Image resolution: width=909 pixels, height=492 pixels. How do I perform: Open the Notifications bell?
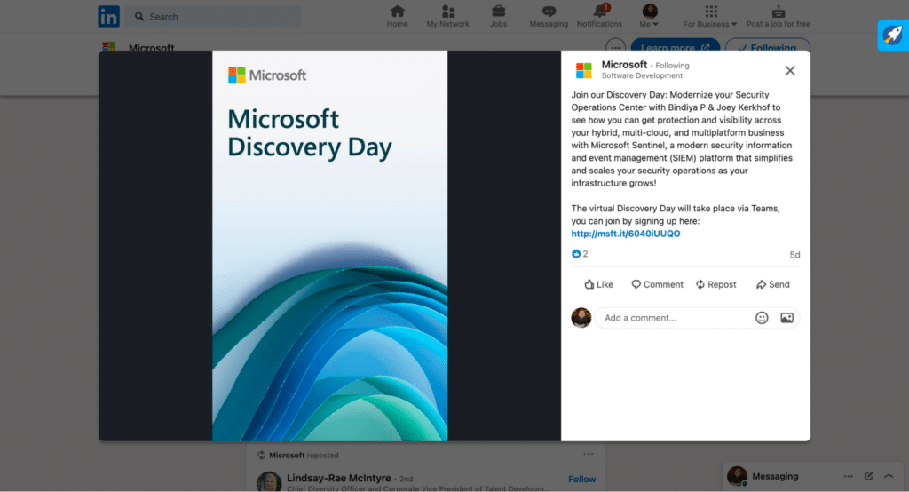point(599,16)
